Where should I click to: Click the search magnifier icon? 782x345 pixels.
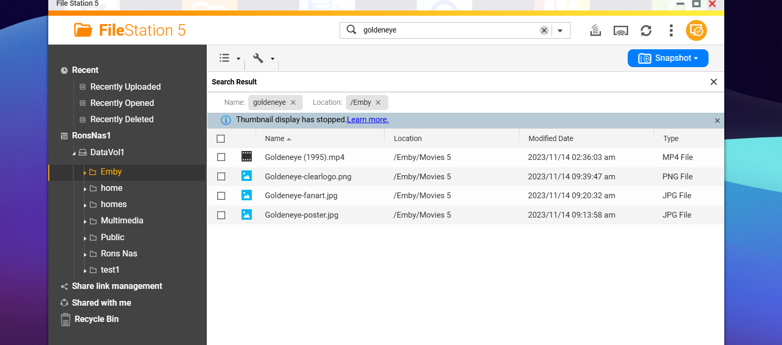pos(352,30)
